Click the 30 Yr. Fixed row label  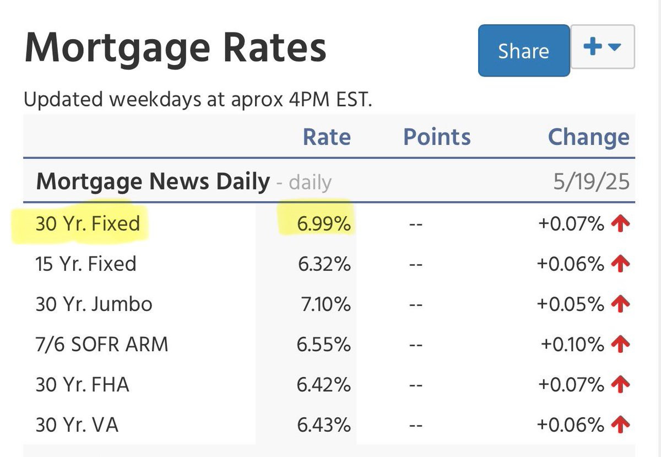pyautogui.click(x=88, y=223)
